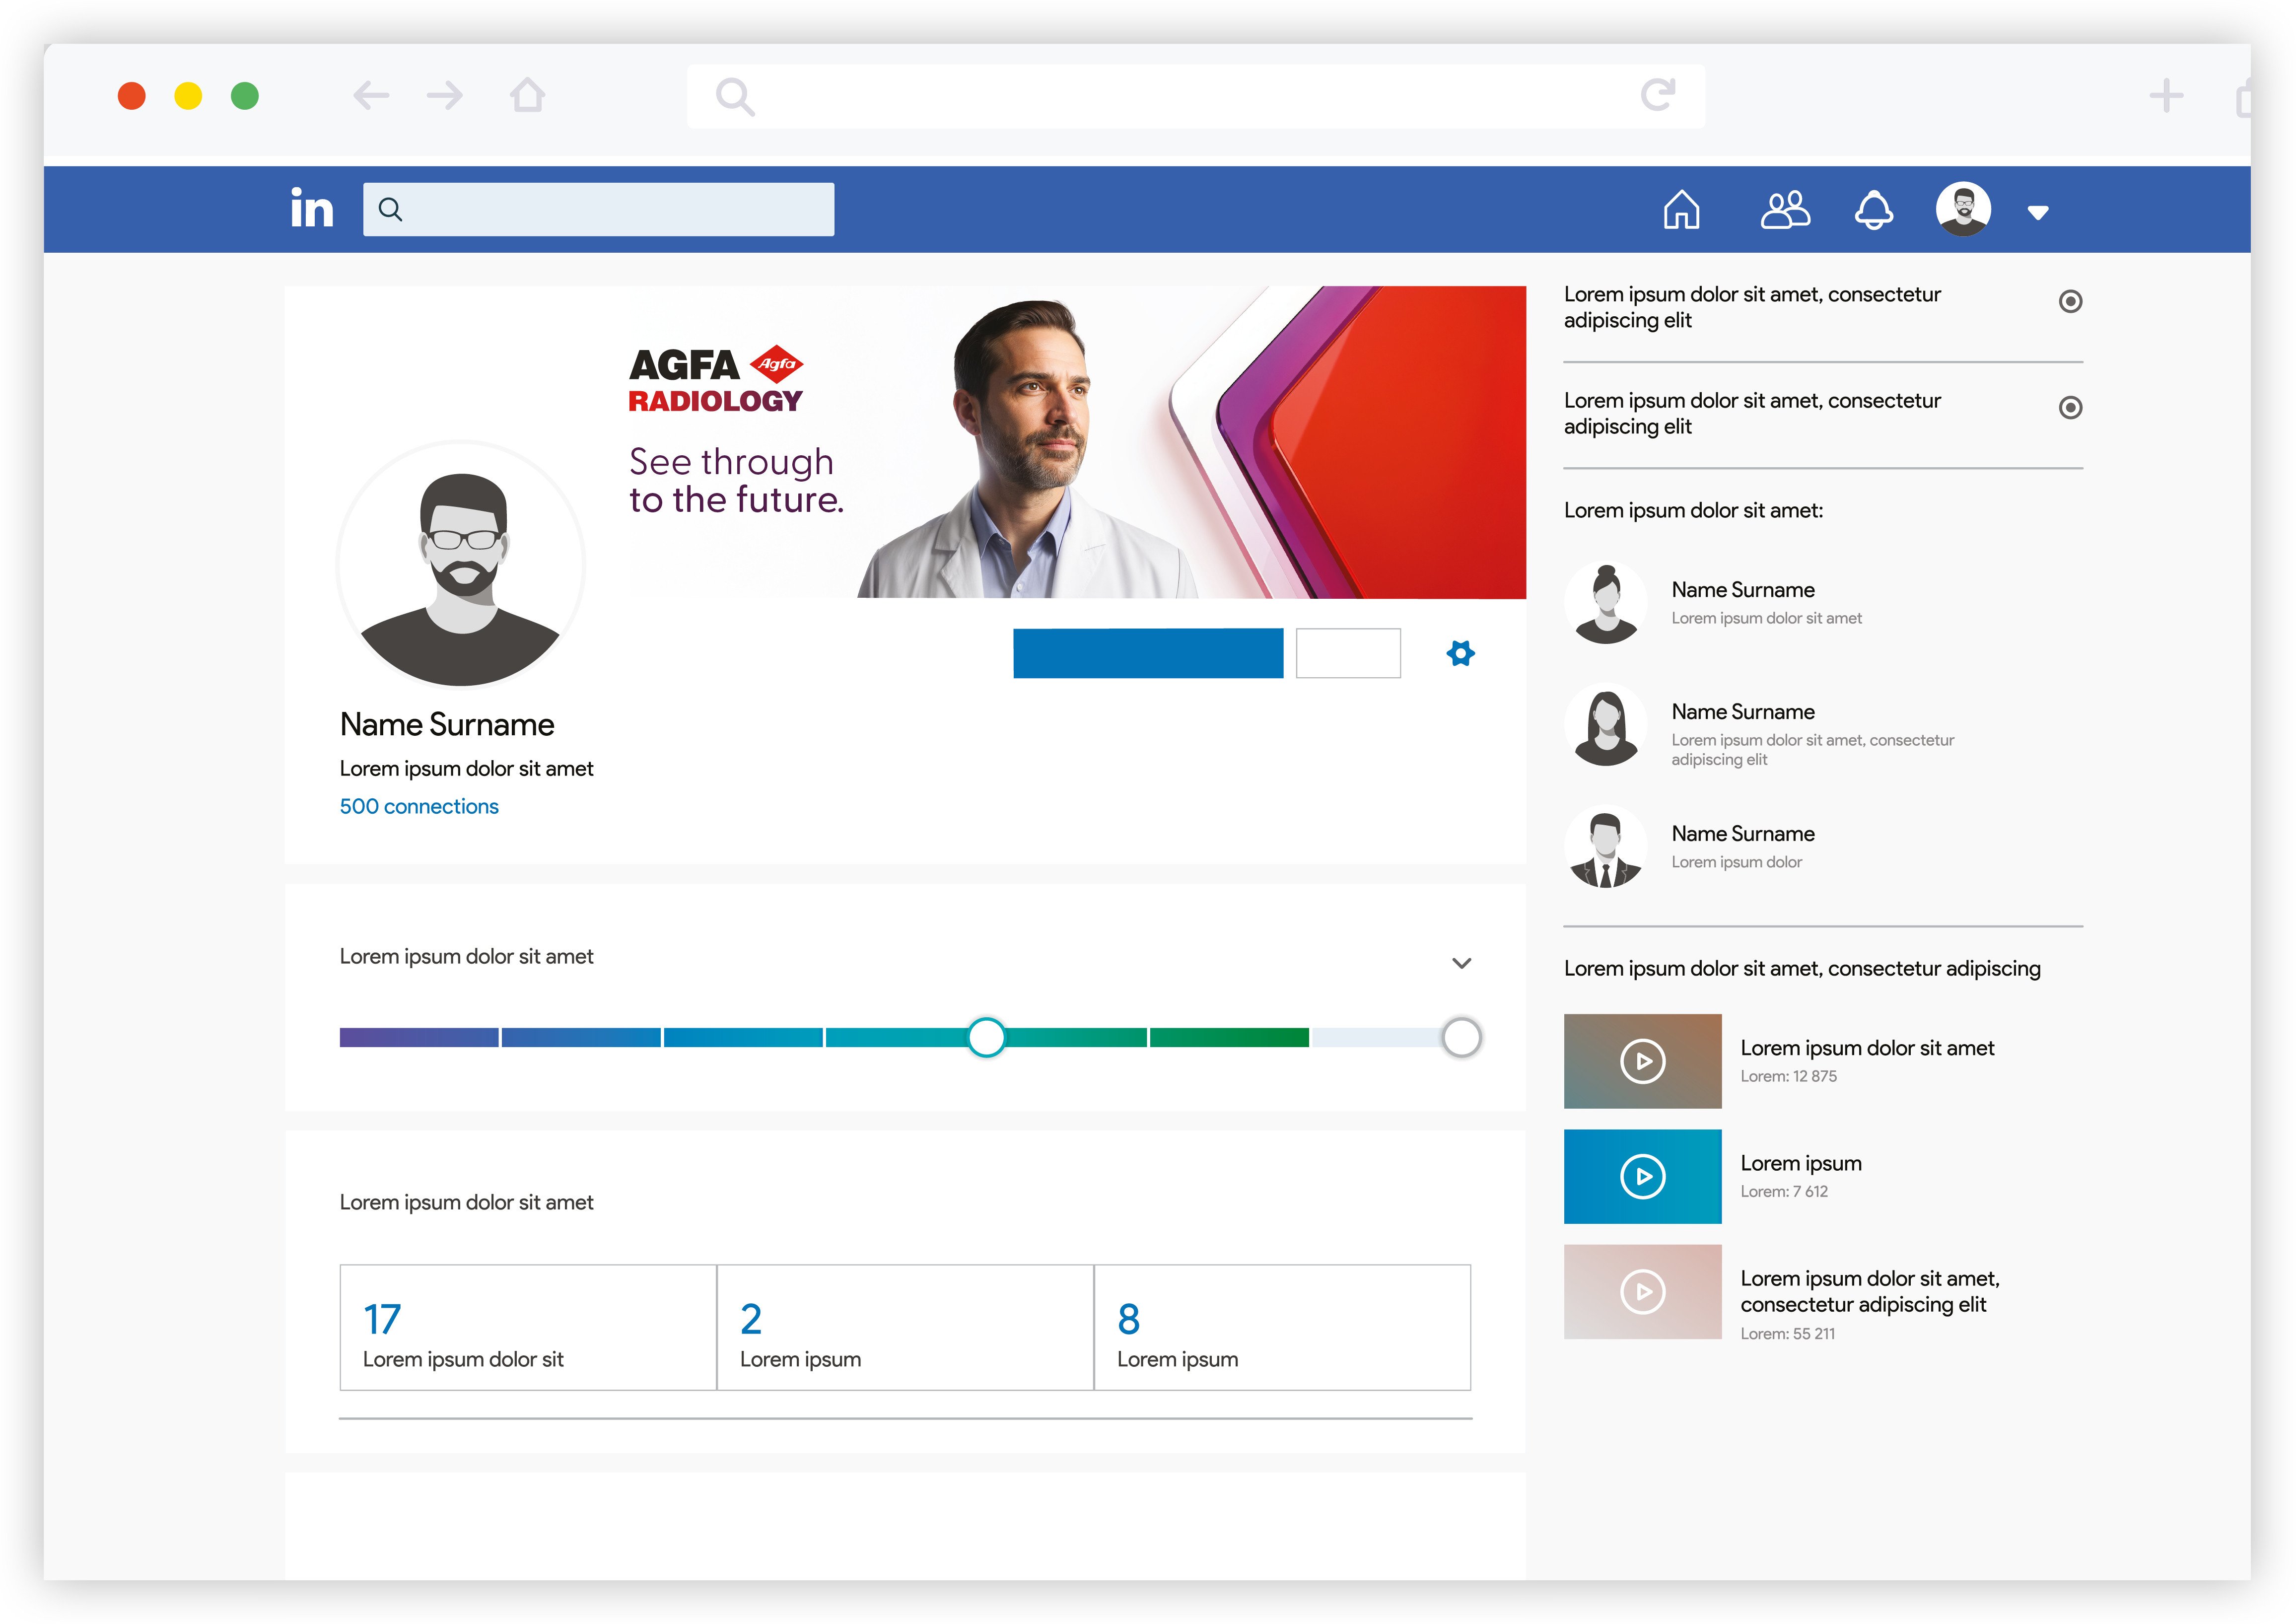Image resolution: width=2296 pixels, height=1624 pixels.
Task: Click the woman with bun avatar
Action: (x=1606, y=602)
